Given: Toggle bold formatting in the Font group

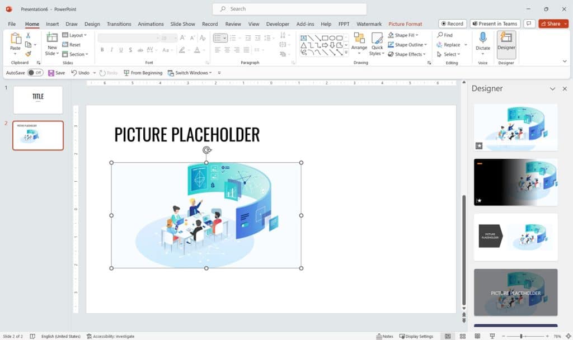Looking at the screenshot, I should coord(102,50).
